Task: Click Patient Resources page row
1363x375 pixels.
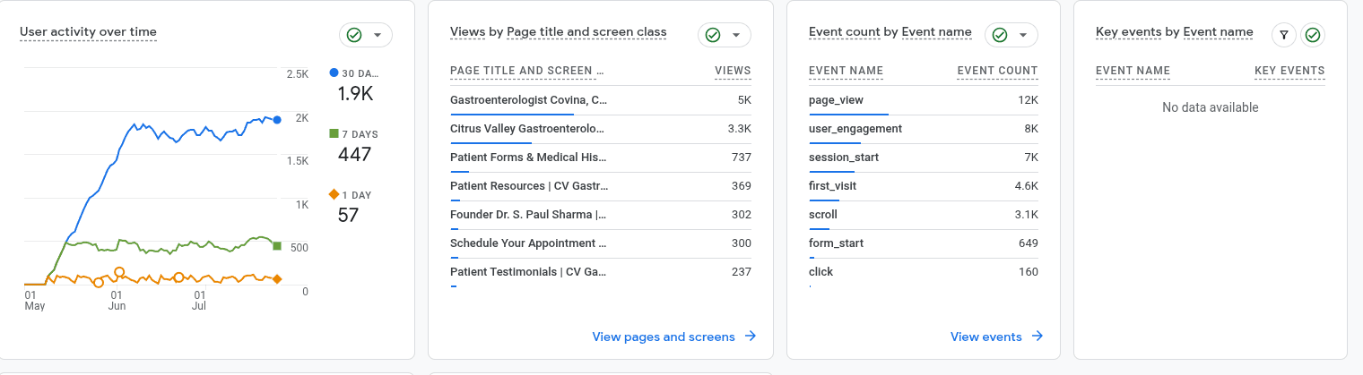Action: 601,186
